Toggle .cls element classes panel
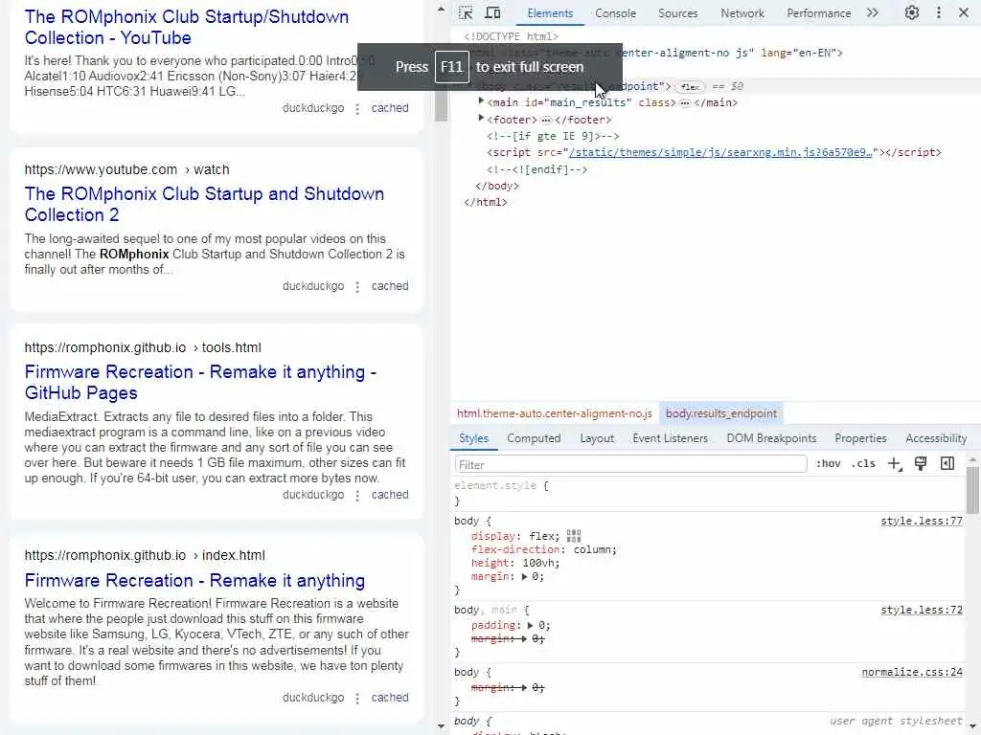 tap(863, 464)
